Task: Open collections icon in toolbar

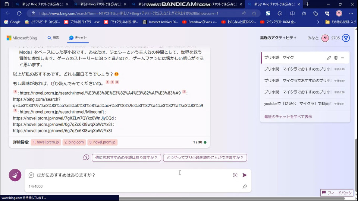Action: (315, 13)
